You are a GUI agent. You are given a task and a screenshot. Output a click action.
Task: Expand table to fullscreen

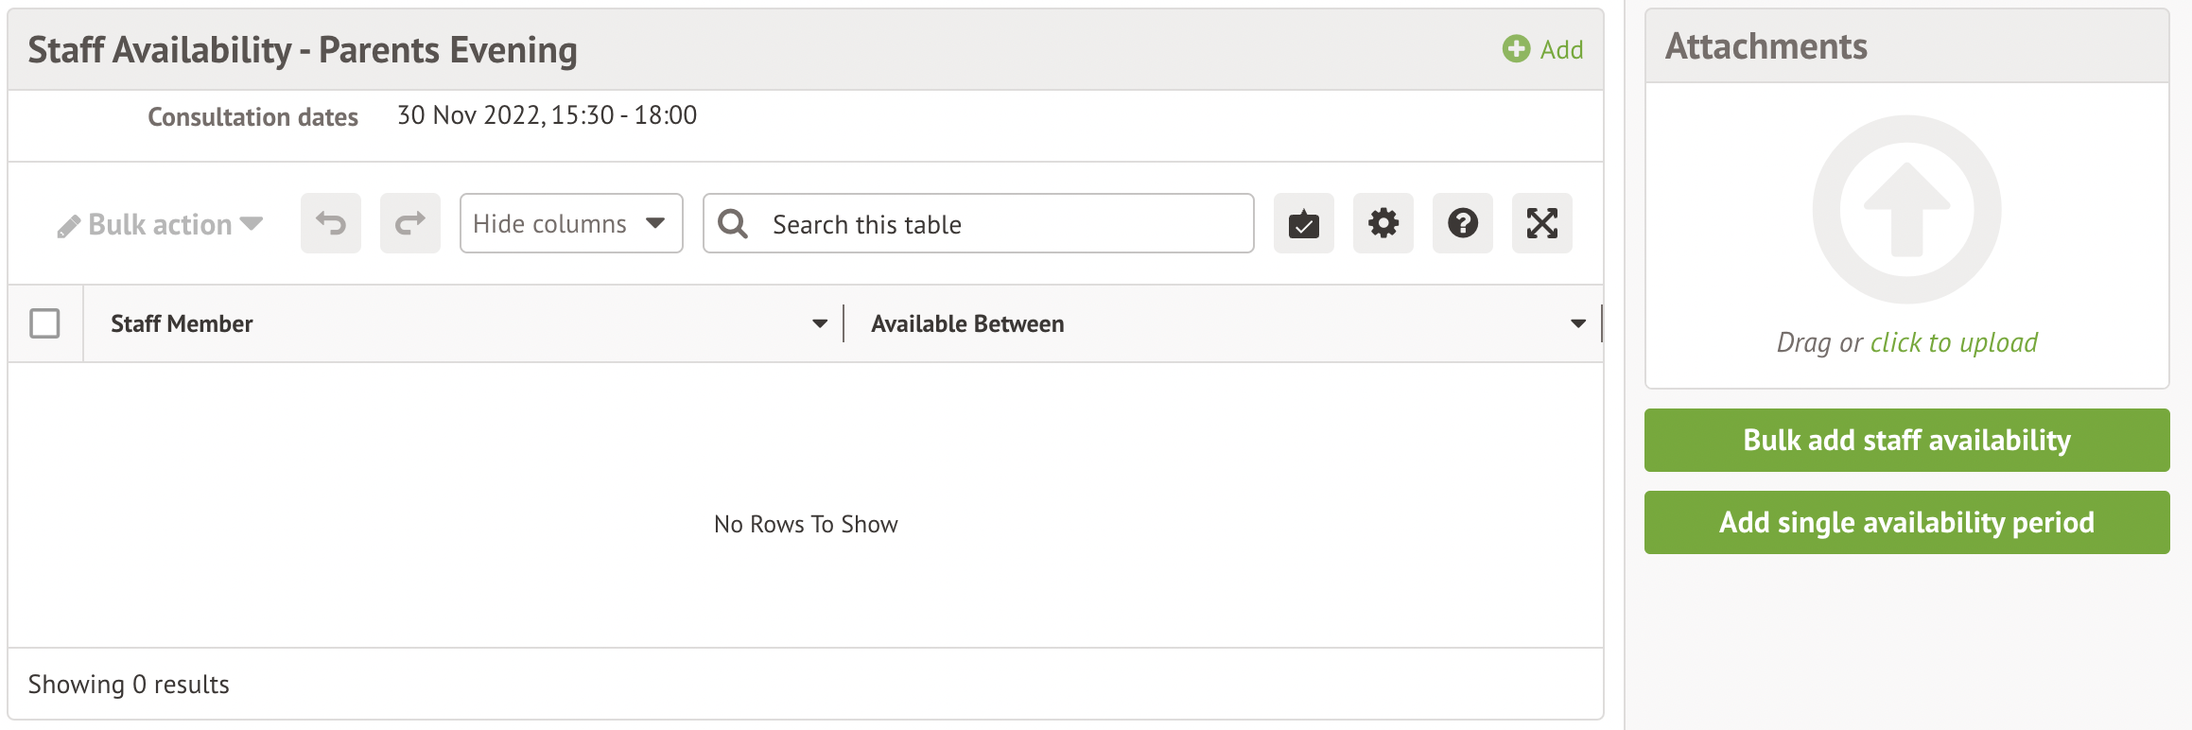click(x=1542, y=224)
